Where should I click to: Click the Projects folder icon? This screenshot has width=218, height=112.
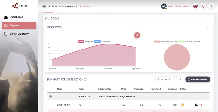[6, 26]
